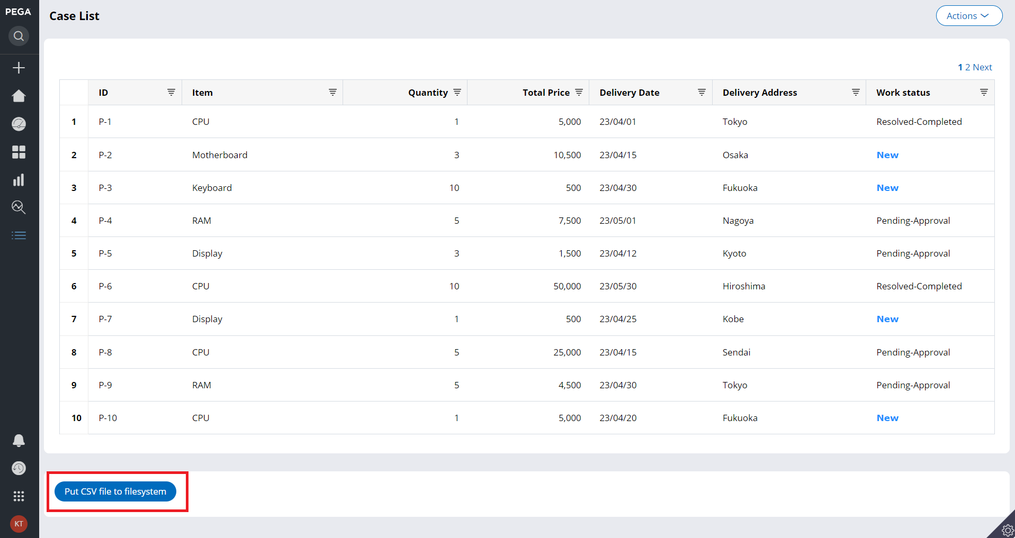
Task: Open the spaces grid icon
Action: (x=19, y=152)
